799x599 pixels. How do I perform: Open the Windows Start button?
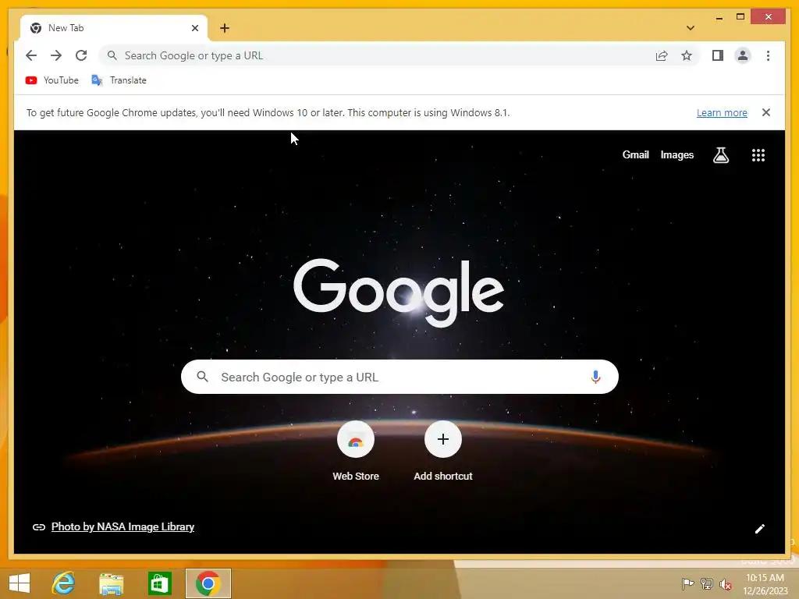click(20, 583)
